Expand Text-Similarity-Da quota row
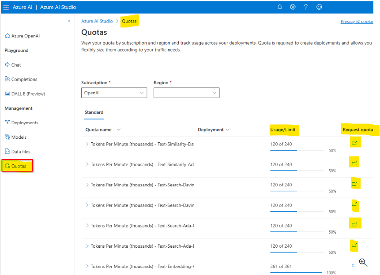This screenshot has height=275, width=380. [87, 144]
